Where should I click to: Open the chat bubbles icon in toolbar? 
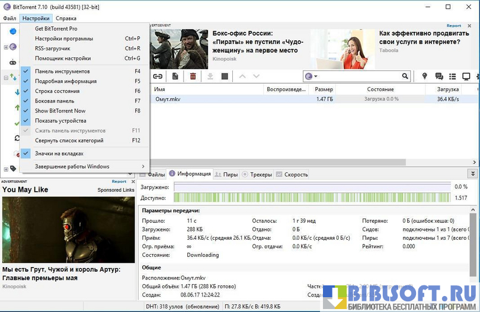439,76
